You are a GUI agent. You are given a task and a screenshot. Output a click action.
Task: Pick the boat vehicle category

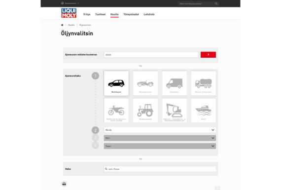[x=204, y=111]
